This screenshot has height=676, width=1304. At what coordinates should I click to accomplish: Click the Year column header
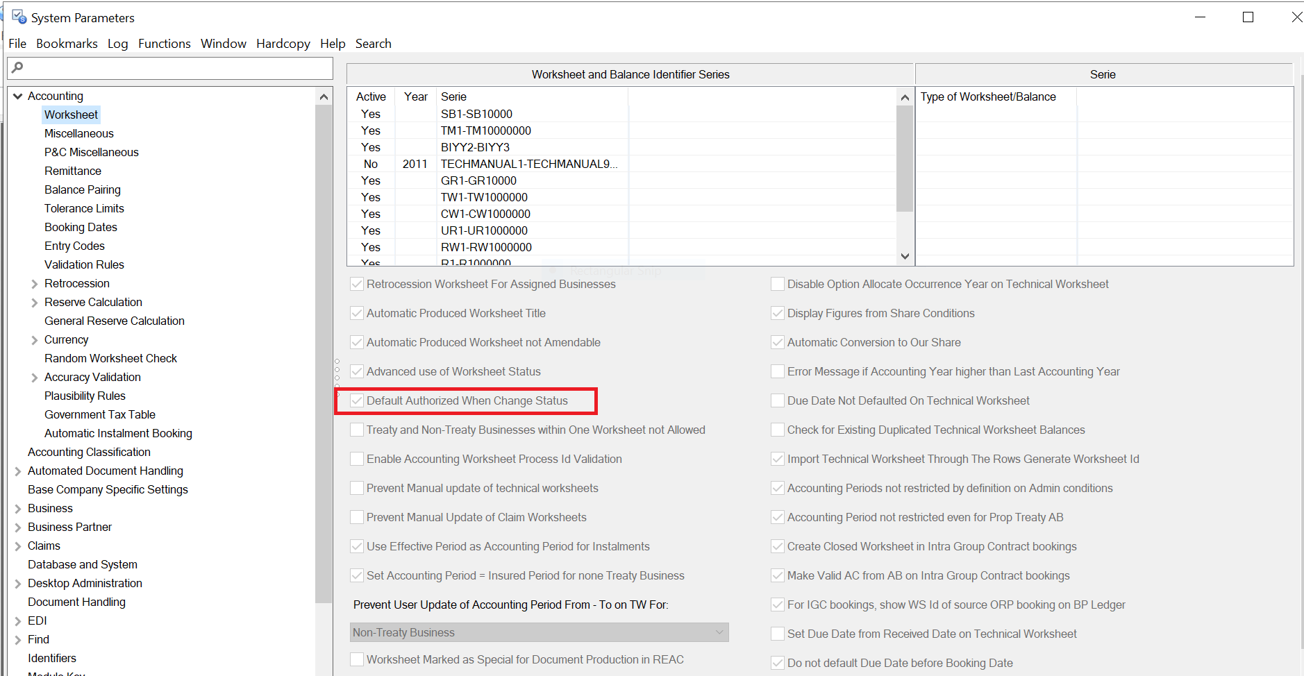tap(415, 96)
